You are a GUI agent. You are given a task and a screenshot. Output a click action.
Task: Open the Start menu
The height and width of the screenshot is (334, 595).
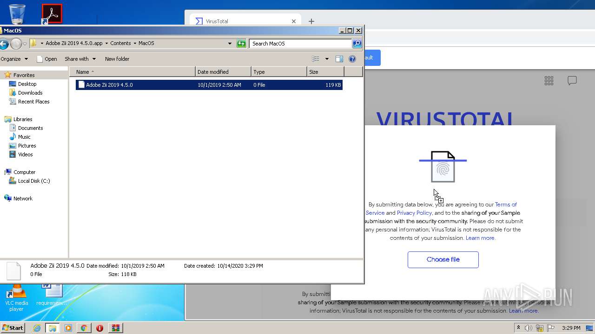(x=13, y=328)
